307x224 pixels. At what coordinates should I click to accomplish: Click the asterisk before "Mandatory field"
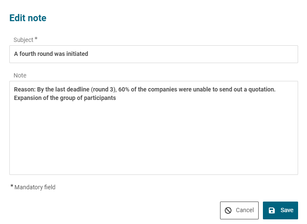coord(12,186)
